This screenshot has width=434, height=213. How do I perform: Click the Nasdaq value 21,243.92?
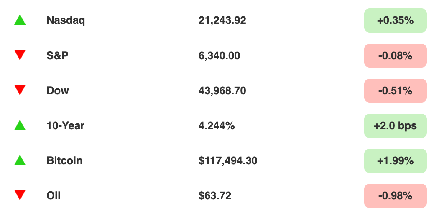pyautogui.click(x=222, y=20)
